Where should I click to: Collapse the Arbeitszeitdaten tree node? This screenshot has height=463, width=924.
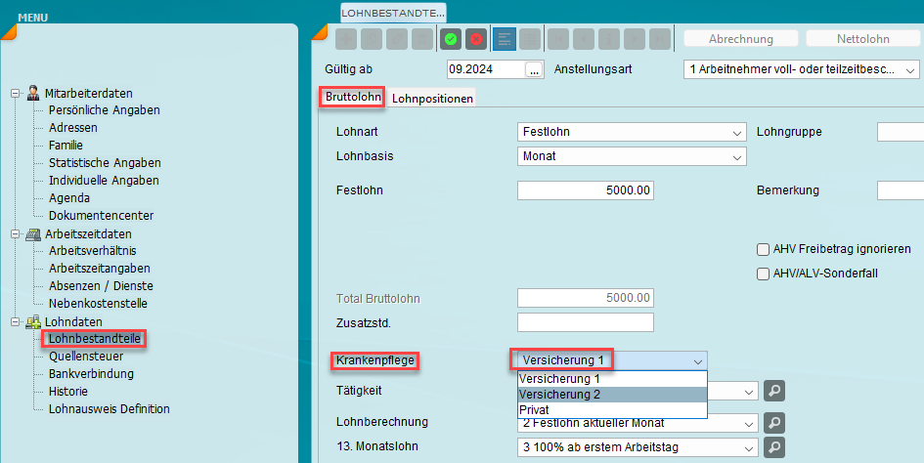(15, 234)
